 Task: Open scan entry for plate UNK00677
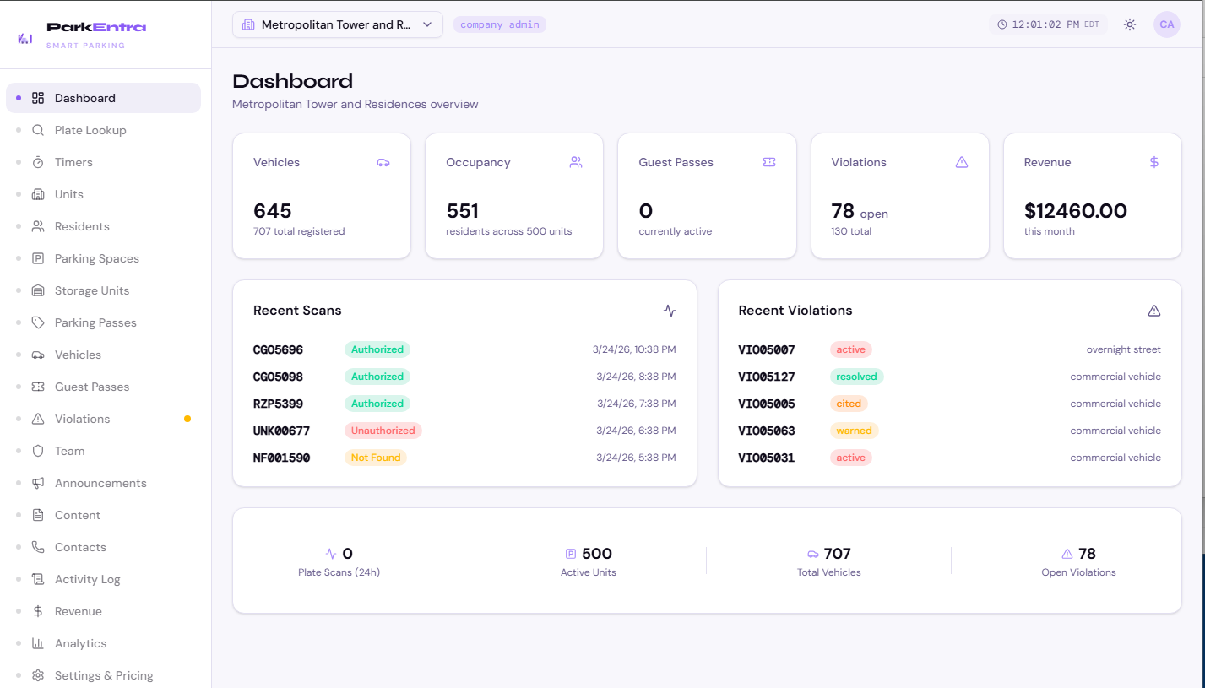point(281,431)
